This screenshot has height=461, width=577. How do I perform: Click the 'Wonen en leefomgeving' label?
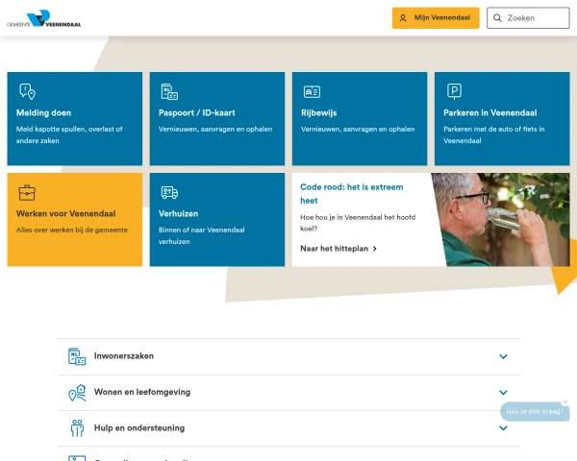click(x=142, y=392)
